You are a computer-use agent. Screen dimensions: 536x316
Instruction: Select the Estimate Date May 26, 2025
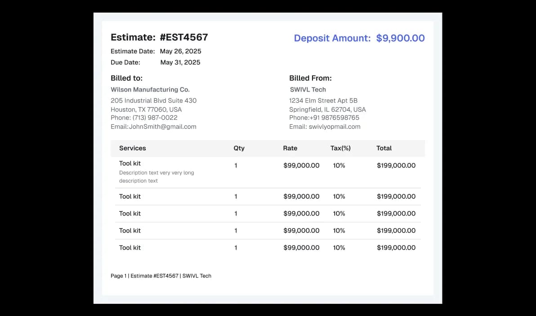[180, 51]
